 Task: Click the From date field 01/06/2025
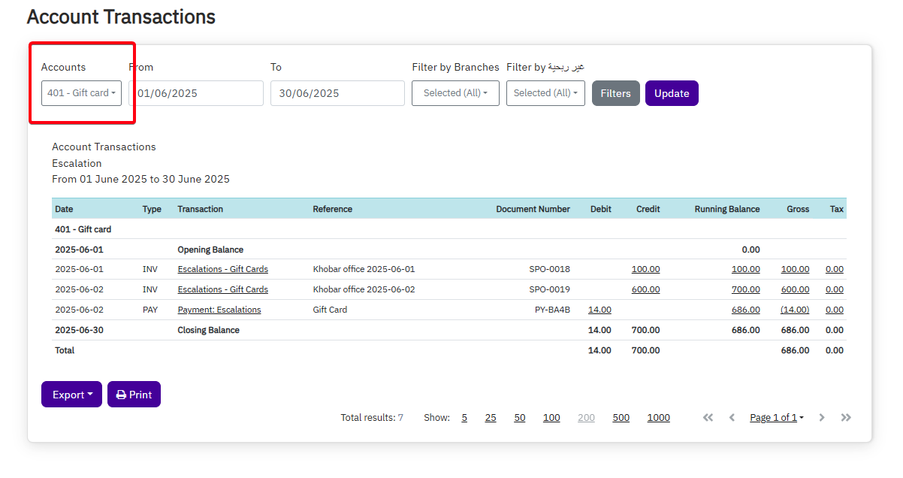(197, 93)
